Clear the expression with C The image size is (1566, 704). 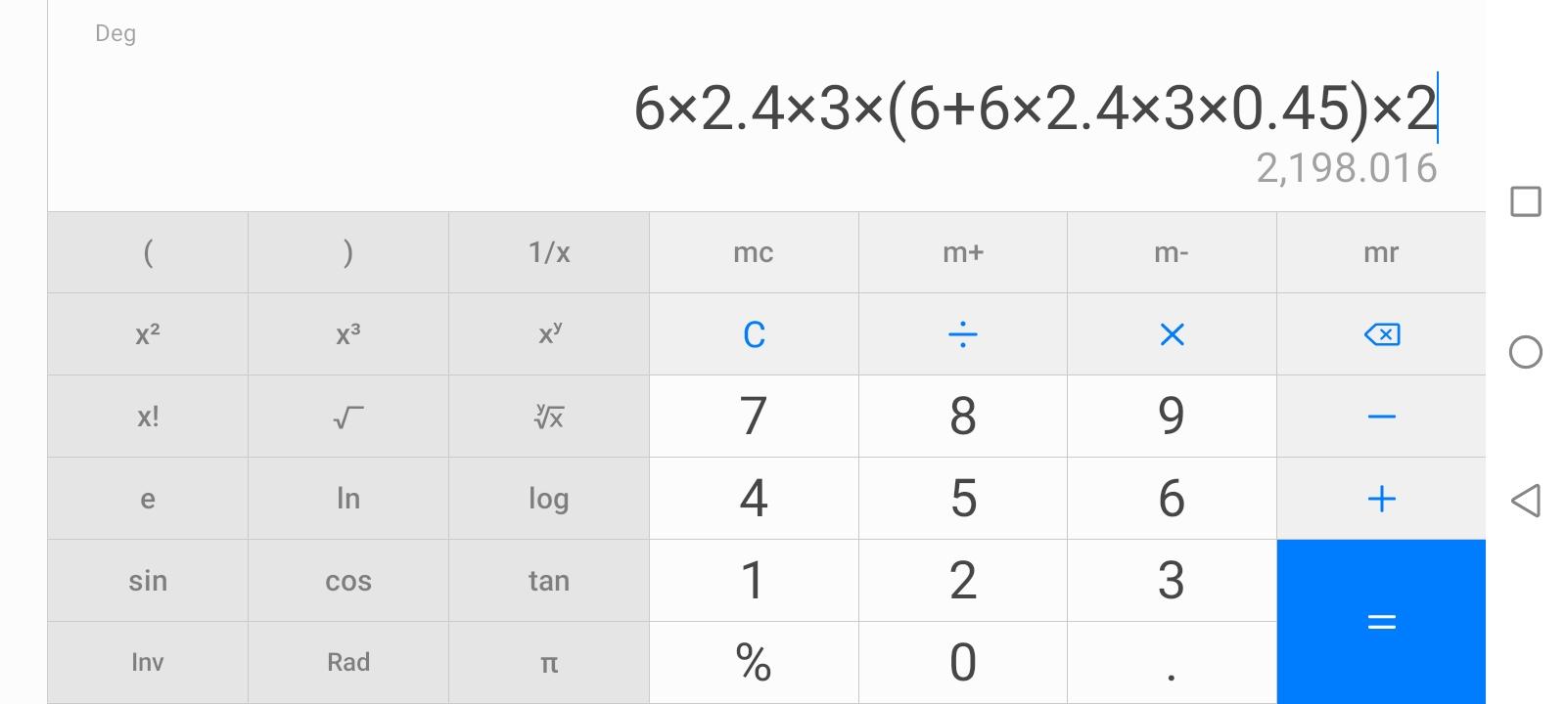point(754,334)
